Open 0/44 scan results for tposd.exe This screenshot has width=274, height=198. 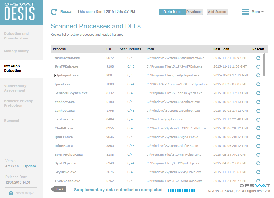pos(131,84)
